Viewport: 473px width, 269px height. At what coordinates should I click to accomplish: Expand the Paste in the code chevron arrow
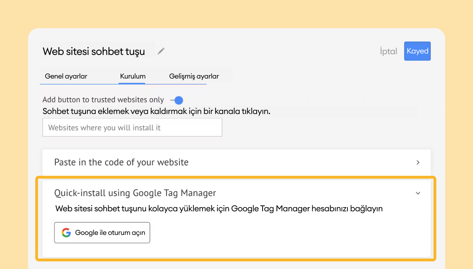(x=418, y=162)
